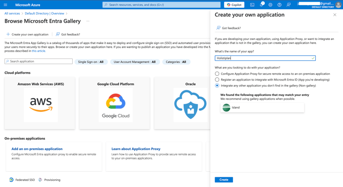Screen dimensions: 343x187
Task: Close the Create your own application pane
Action: click(335, 15)
